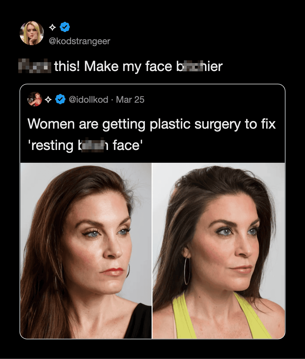Screen dimensions: 305x359
Task: Click the 'resting' text line in quoted tweet
Action: click(x=50, y=146)
